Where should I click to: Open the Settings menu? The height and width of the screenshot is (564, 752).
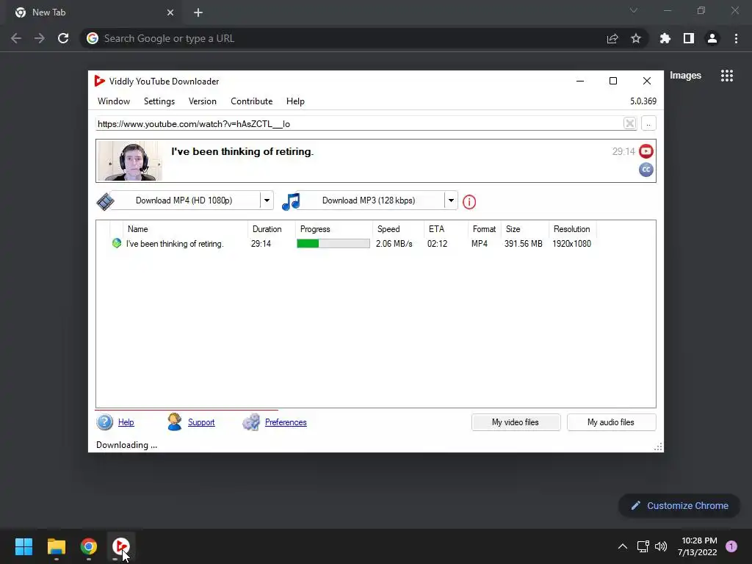(x=159, y=101)
